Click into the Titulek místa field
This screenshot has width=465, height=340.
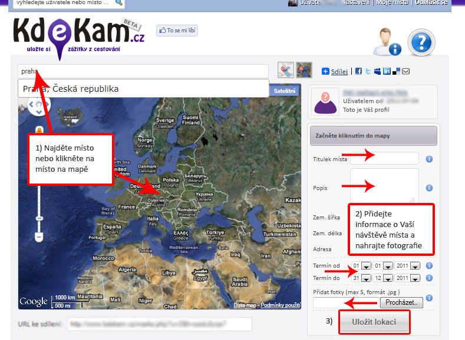(x=384, y=158)
